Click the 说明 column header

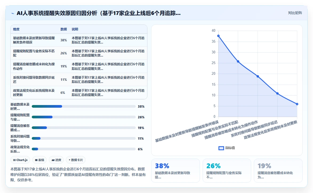[75, 29]
